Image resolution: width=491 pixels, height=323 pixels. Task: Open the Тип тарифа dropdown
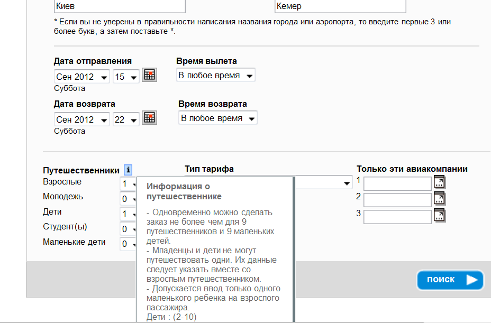point(323,183)
